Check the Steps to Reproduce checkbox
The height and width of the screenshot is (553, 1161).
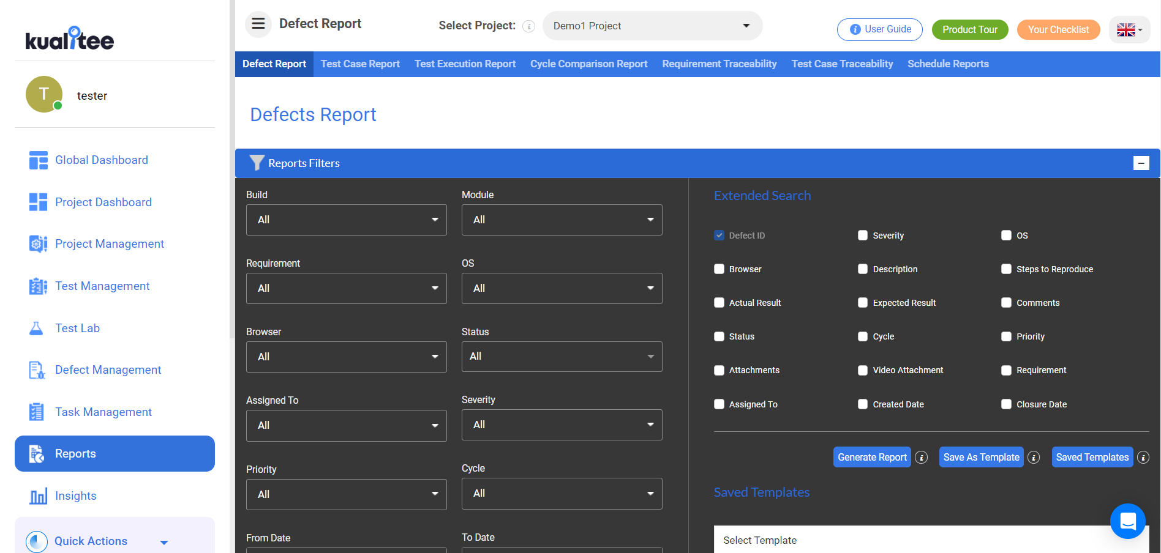[x=1006, y=269]
